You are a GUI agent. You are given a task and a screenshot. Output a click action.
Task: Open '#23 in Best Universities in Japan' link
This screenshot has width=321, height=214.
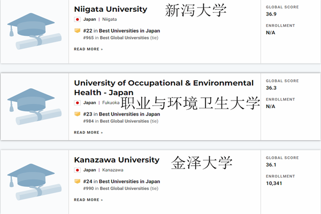[121, 114]
